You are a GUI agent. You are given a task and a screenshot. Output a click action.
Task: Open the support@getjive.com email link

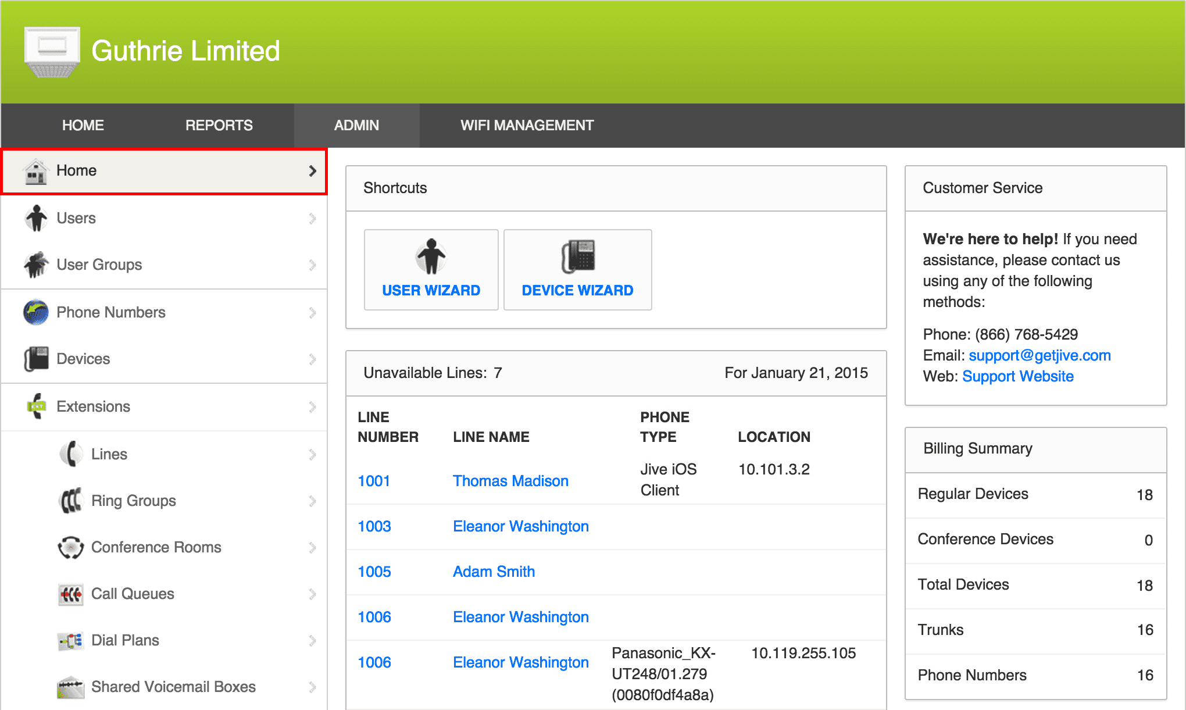pyautogui.click(x=1039, y=355)
